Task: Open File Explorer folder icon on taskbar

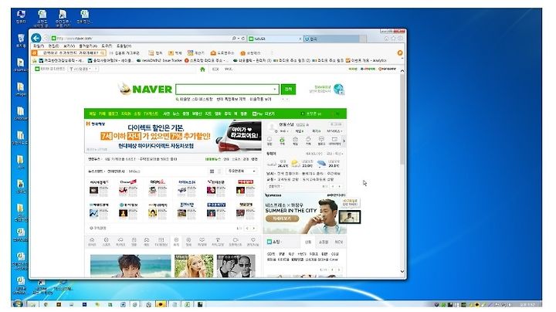Action: (x=32, y=304)
